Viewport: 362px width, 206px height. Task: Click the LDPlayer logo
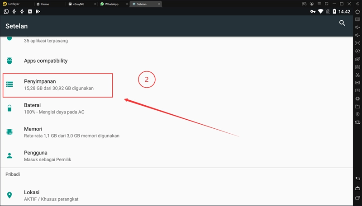[5, 4]
